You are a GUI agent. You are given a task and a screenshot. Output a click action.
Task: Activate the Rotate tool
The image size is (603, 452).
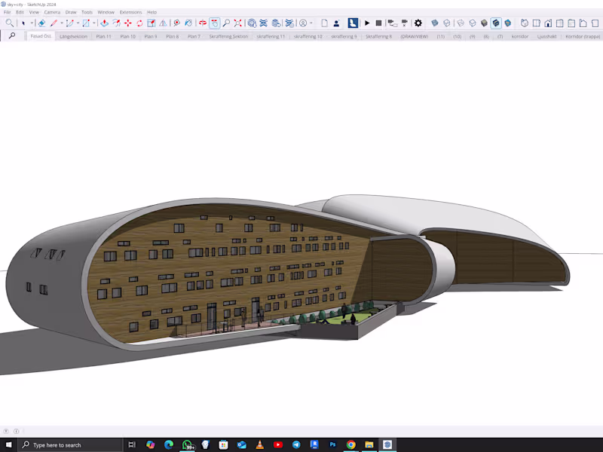point(139,23)
